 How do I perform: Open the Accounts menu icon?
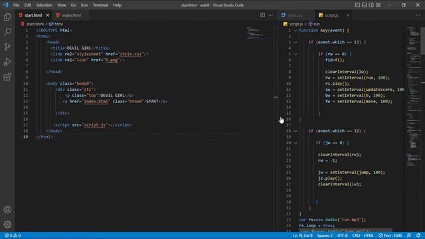point(7,210)
